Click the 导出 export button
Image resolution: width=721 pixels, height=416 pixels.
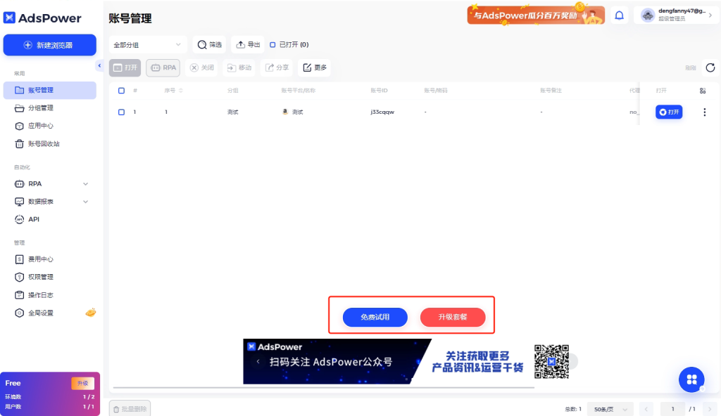coord(248,45)
